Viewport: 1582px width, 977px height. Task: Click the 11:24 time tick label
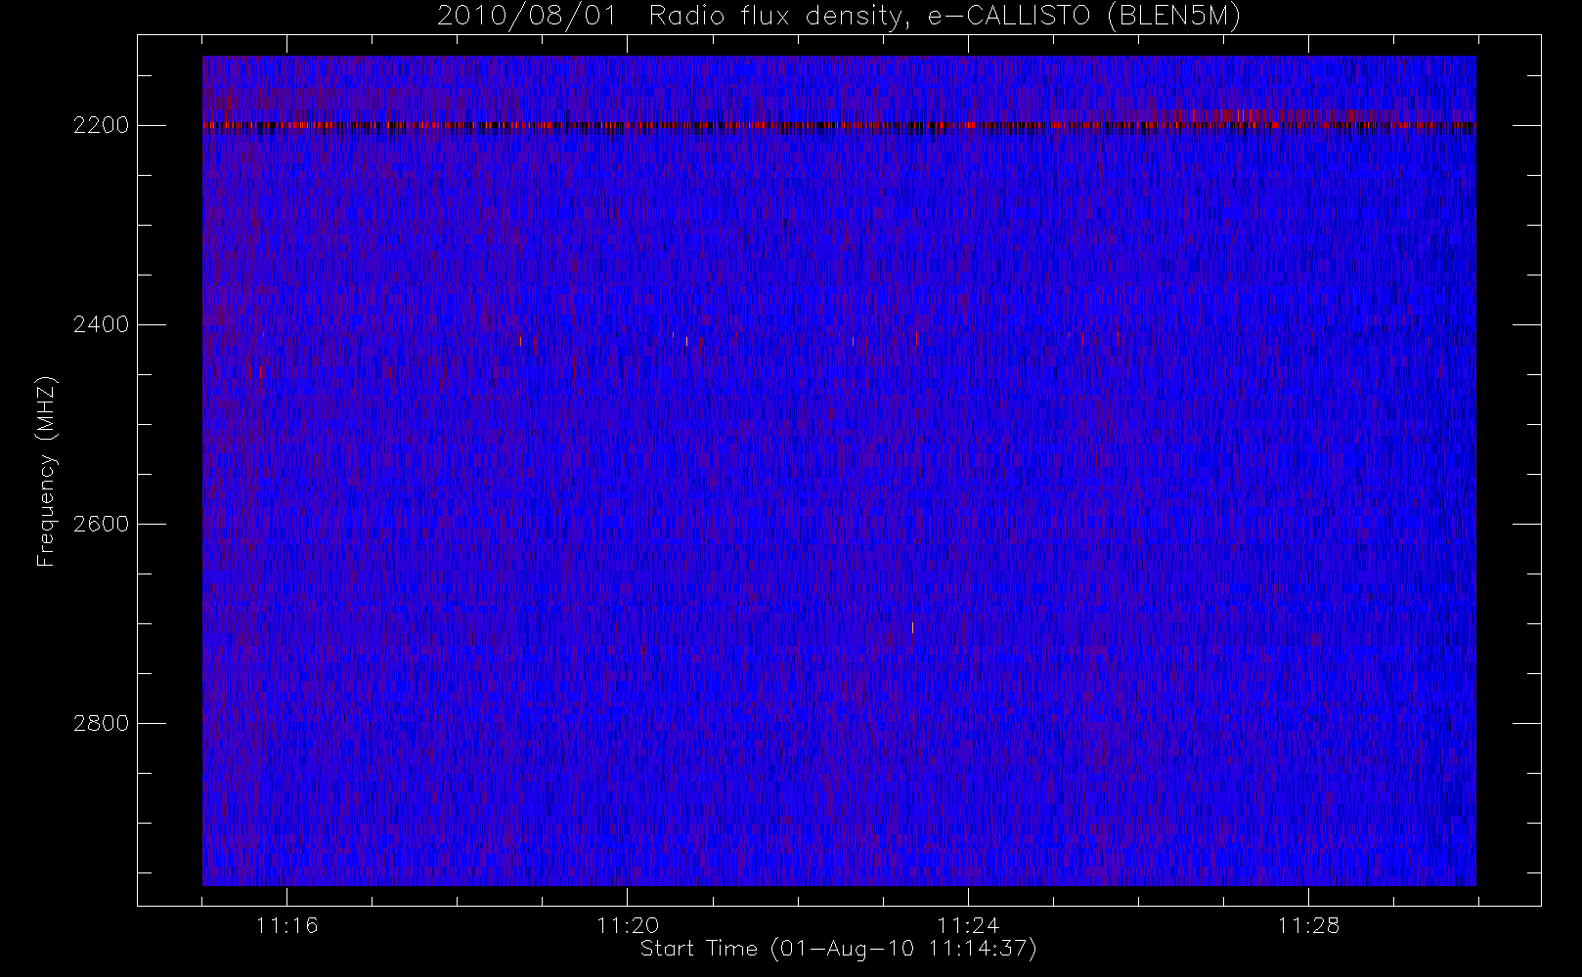coord(968,925)
